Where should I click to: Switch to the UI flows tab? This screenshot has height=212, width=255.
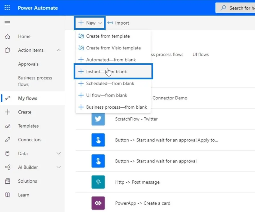[200, 55]
